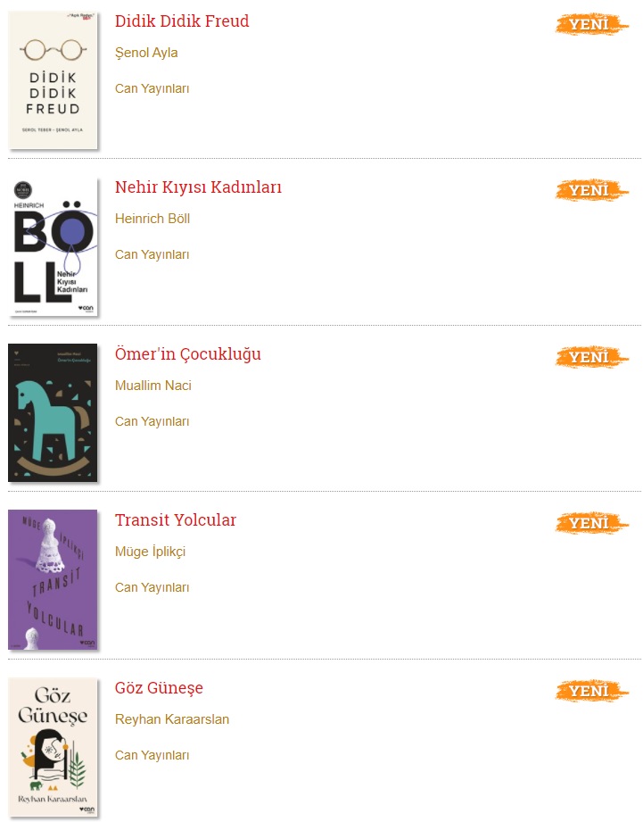Select author Heinrich Böll
This screenshot has width=643, height=822.
click(x=153, y=219)
